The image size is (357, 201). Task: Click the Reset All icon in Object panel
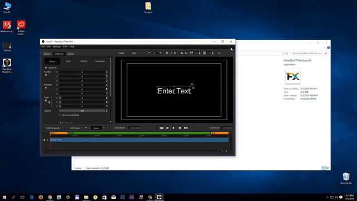[x=46, y=68]
